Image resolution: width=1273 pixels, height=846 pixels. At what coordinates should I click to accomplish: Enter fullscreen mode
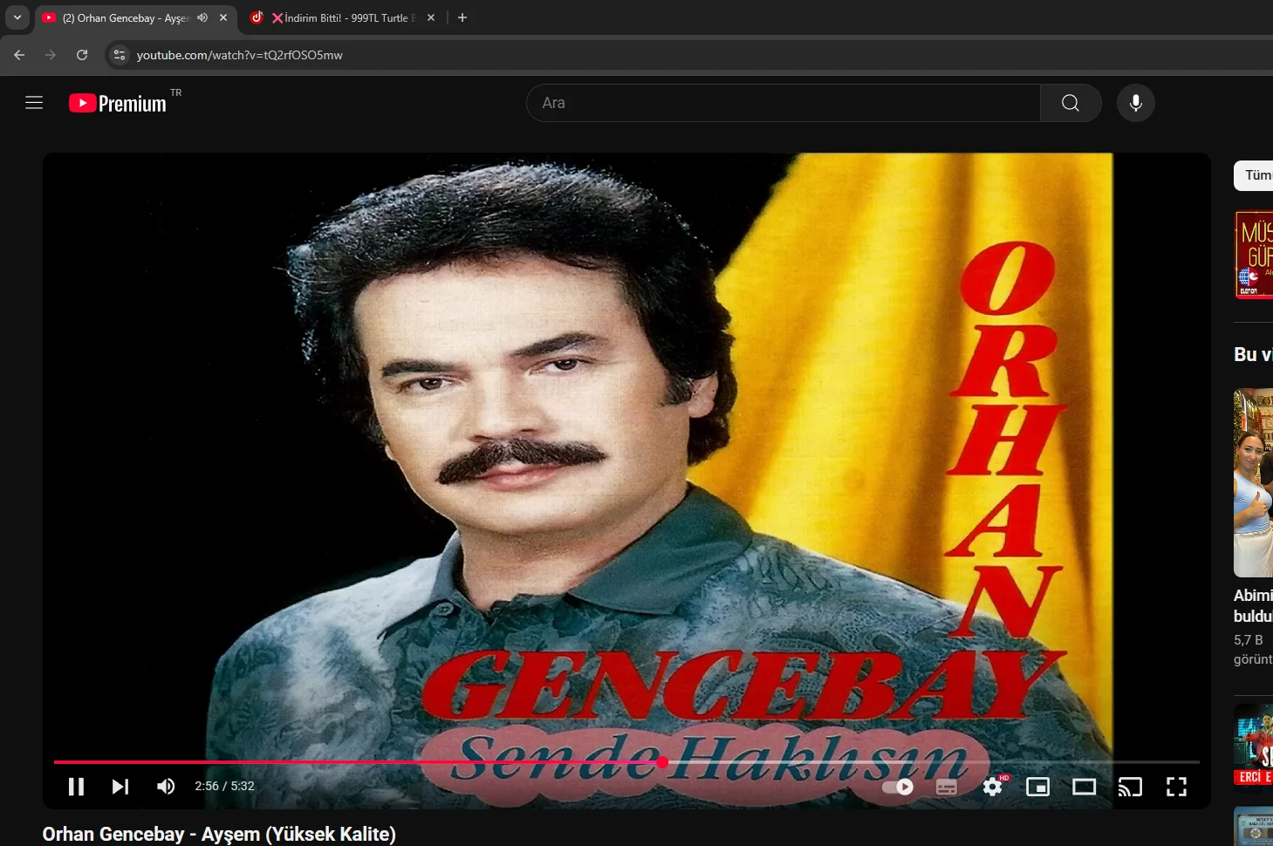[1176, 787]
